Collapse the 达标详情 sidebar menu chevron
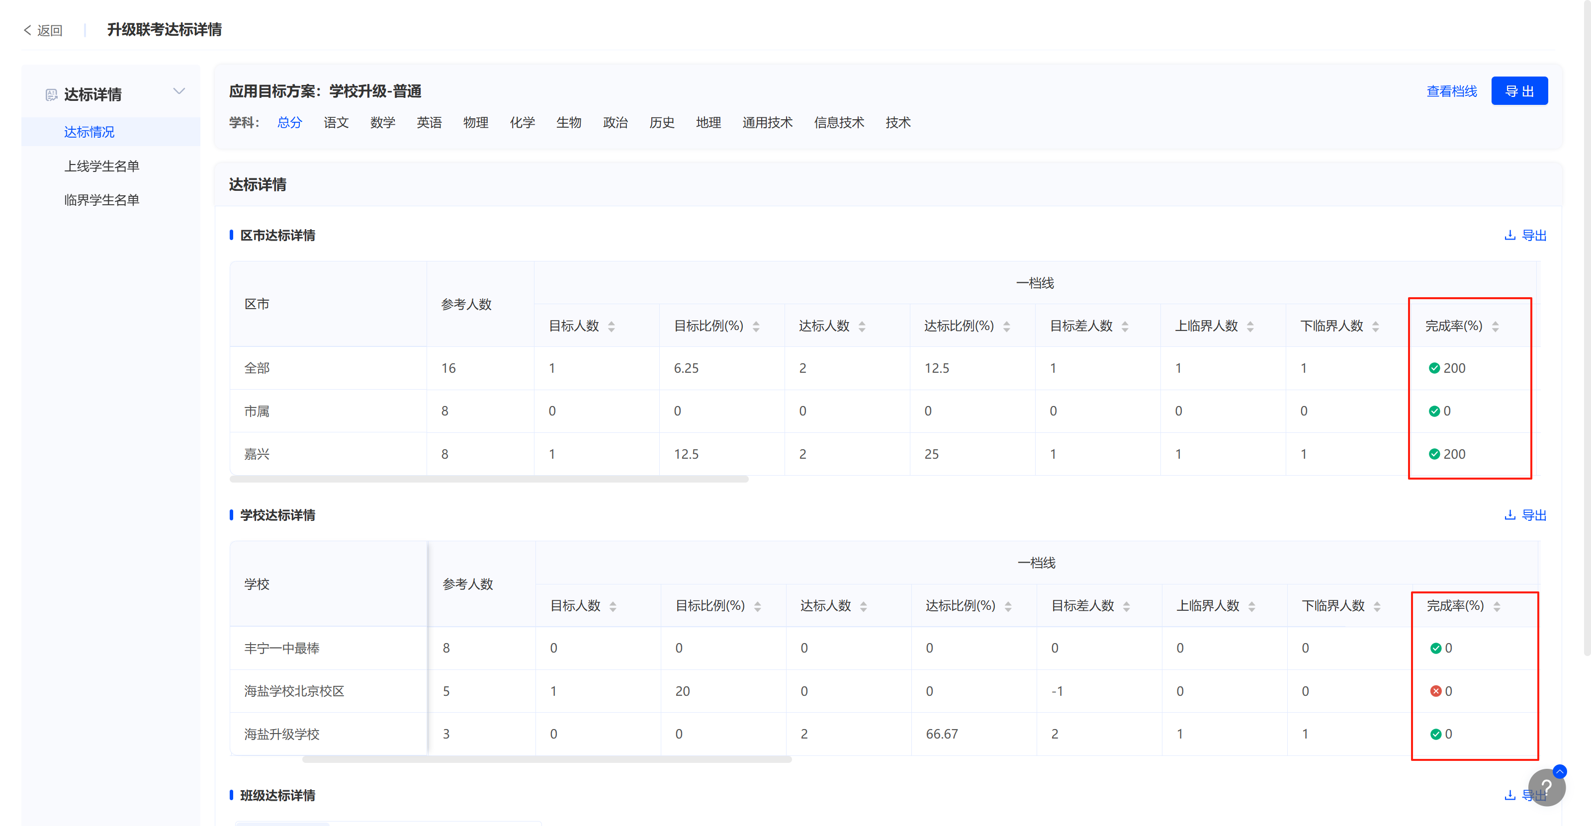The height and width of the screenshot is (826, 1591). click(x=179, y=91)
